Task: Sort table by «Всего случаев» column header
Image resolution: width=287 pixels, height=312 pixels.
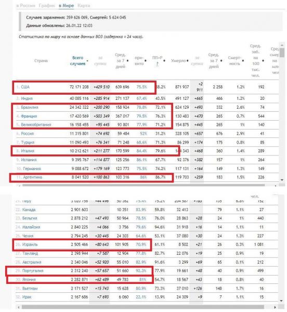Action: click(x=77, y=61)
